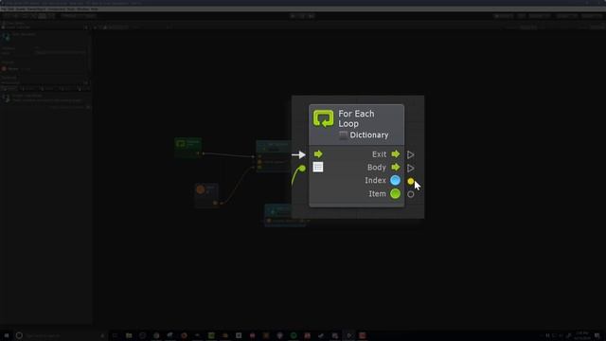
Task: Click the Exit green output arrow port
Action: [x=396, y=153]
